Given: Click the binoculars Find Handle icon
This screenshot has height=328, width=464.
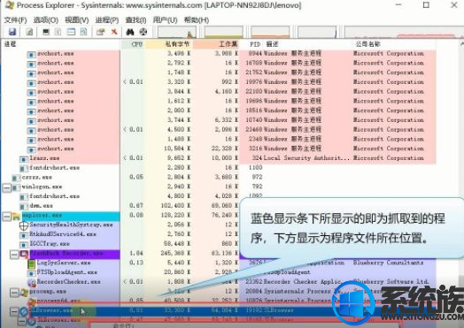Looking at the screenshot, I should click(130, 32).
